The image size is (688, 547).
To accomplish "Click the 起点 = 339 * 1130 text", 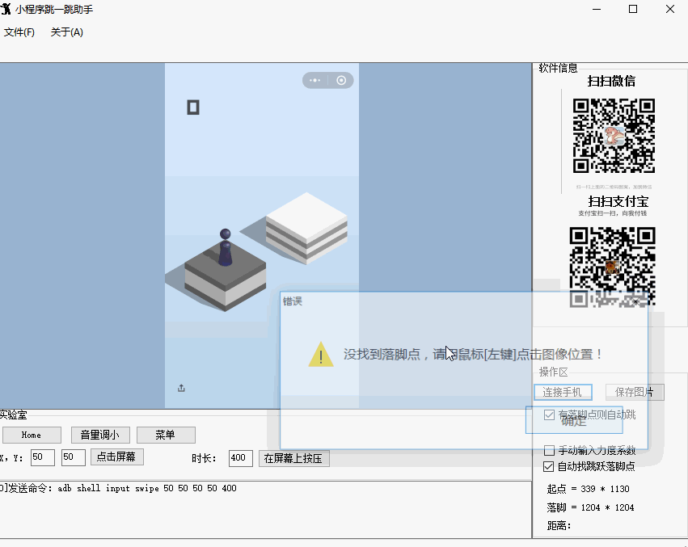I will pos(588,489).
